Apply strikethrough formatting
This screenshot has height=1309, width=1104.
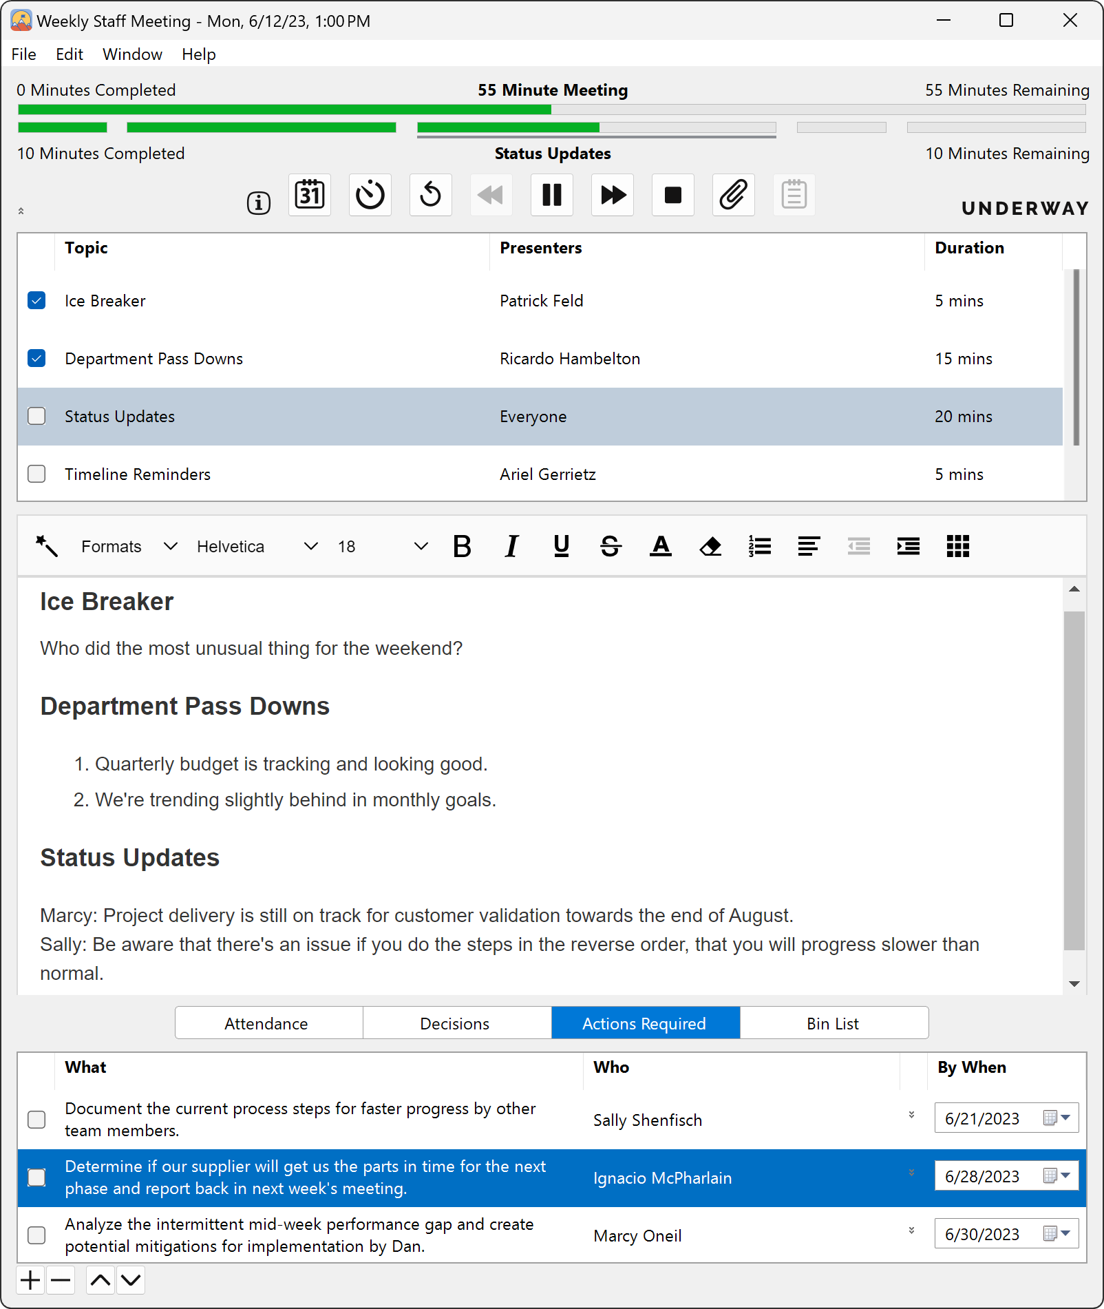(x=611, y=546)
